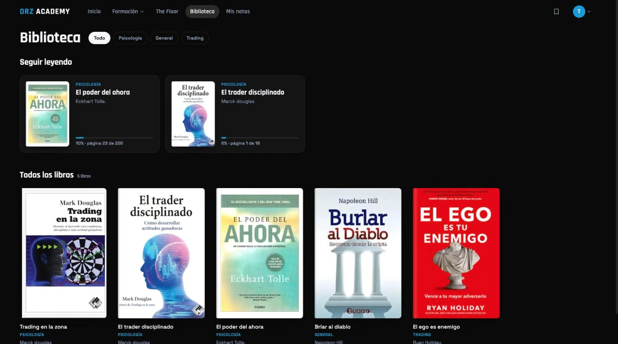618x344 pixels.
Task: Click El poder del ahora title in Seguir leyendo
Action: (103, 92)
